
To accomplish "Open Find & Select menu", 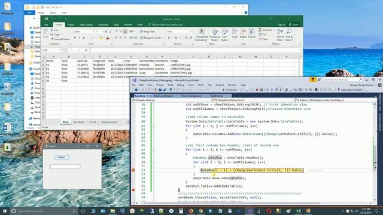I will click(x=288, y=35).
